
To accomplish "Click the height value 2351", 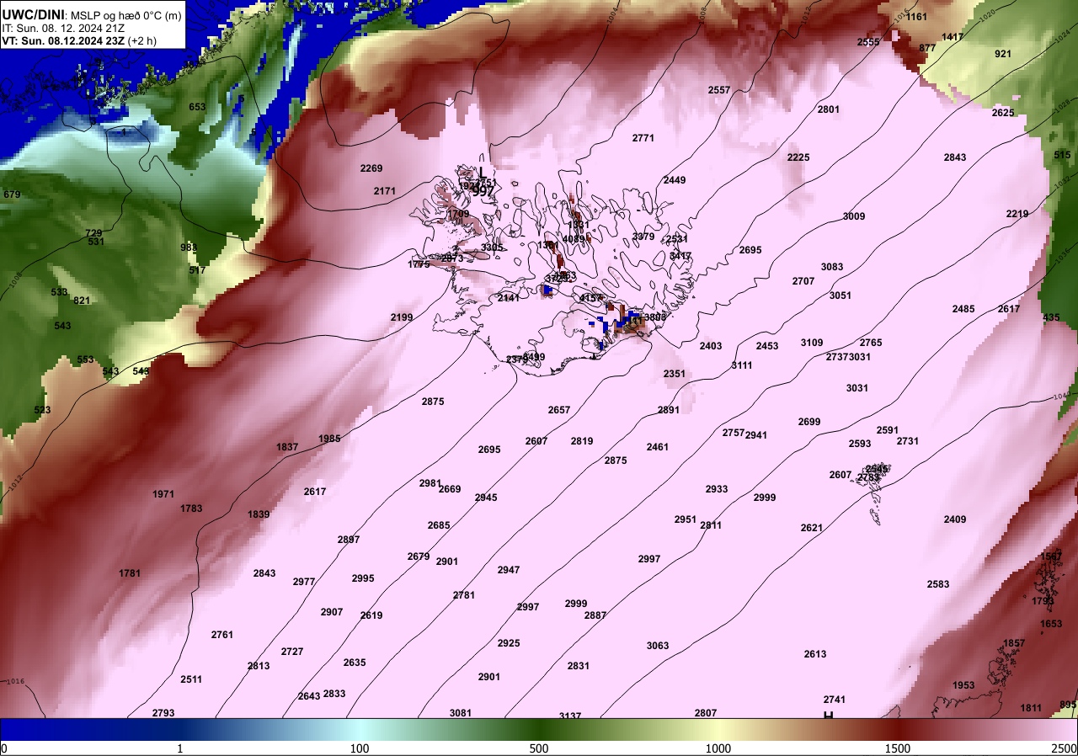I will click(675, 374).
